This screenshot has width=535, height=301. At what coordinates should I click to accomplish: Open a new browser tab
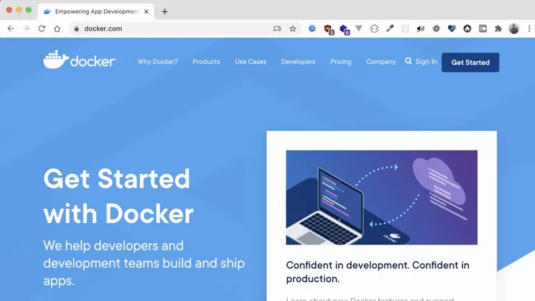[165, 12]
